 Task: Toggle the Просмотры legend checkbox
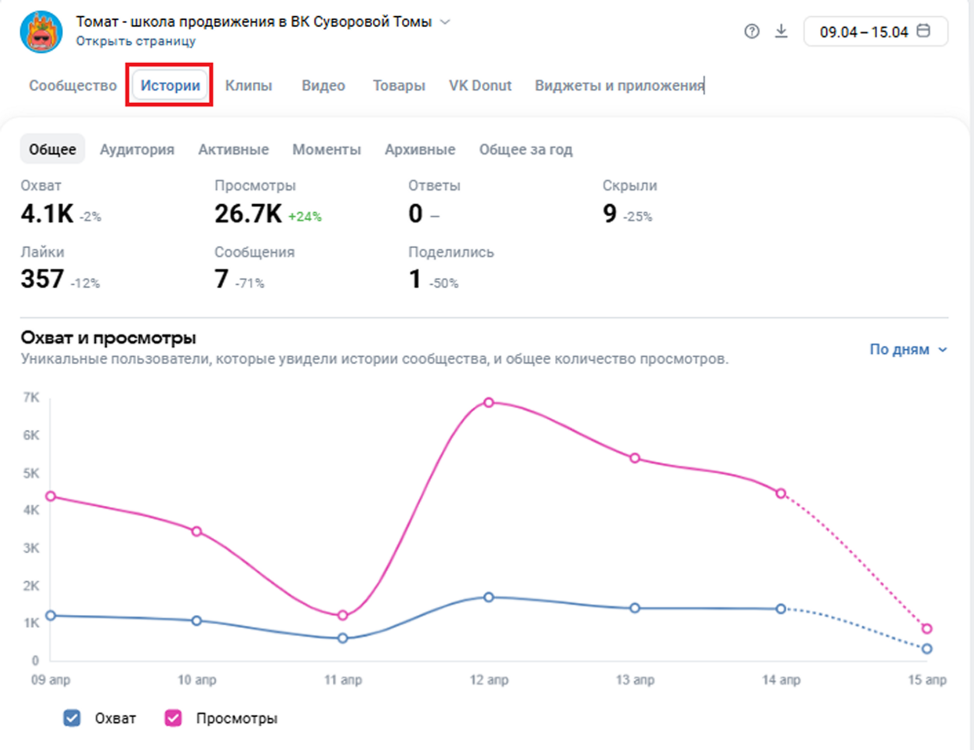coord(173,718)
